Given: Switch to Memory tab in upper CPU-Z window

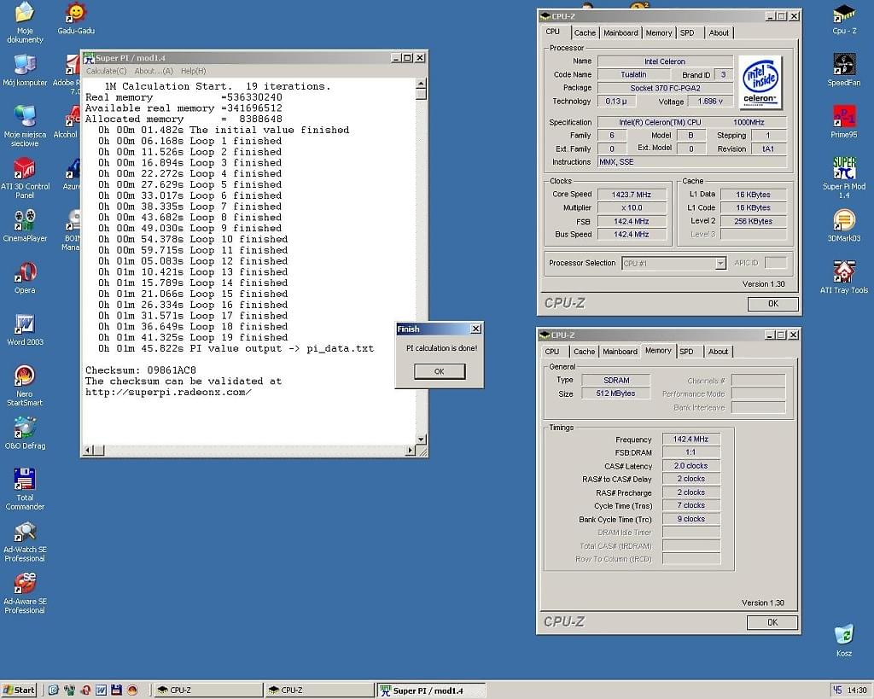Looking at the screenshot, I should tap(659, 33).
